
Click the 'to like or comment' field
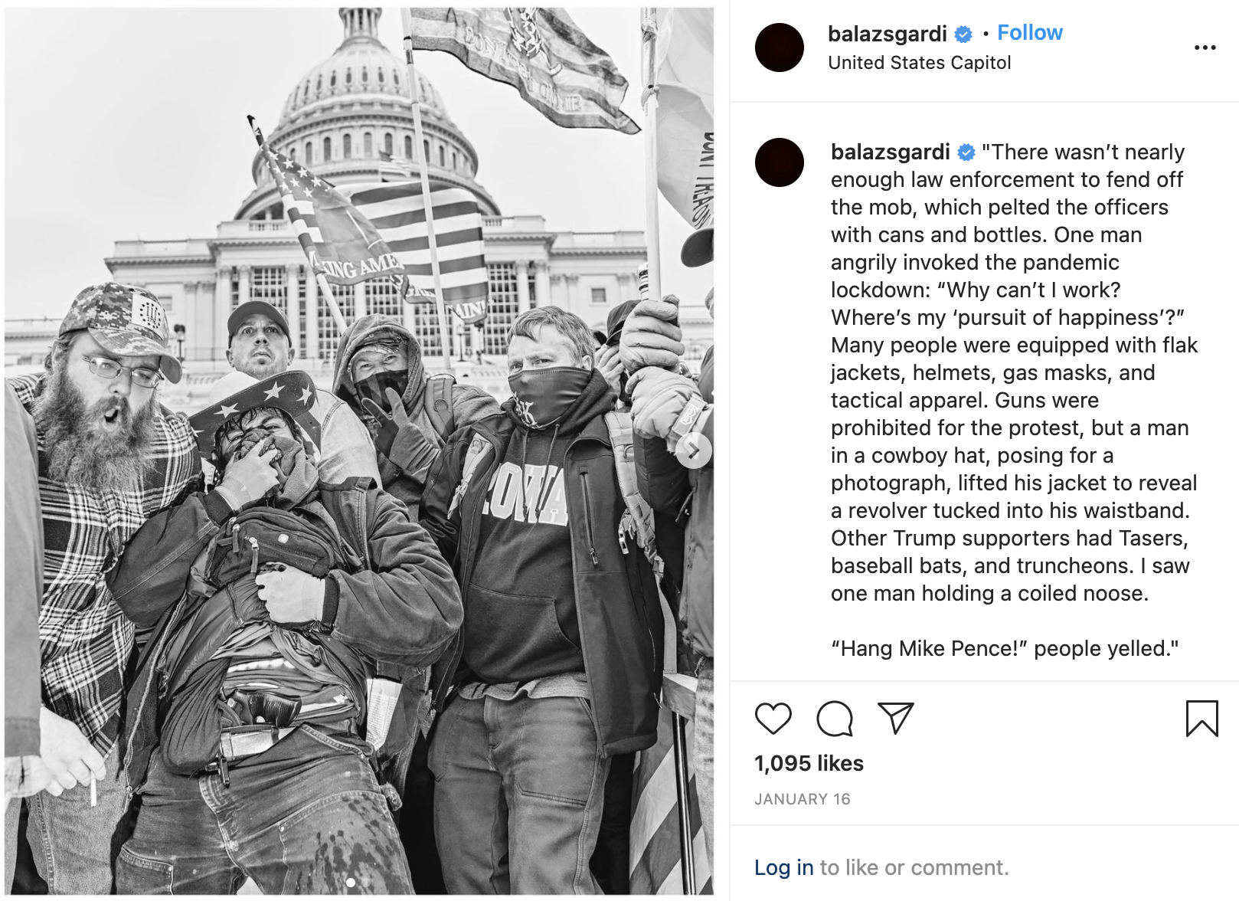[x=914, y=867]
